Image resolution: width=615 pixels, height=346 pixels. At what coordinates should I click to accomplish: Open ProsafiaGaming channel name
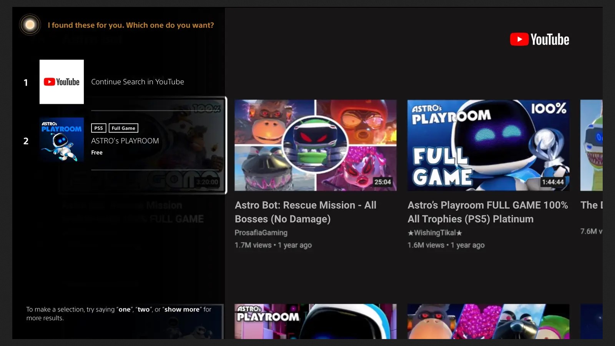coord(261,233)
